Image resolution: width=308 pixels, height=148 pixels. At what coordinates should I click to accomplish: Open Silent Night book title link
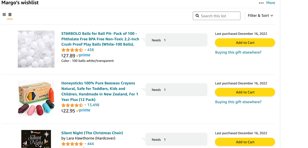[92, 133]
